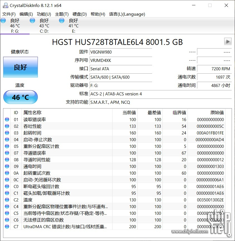
Task: Click status icon of row C5 当前等待中扇区数
Action: click(x=7, y=213)
